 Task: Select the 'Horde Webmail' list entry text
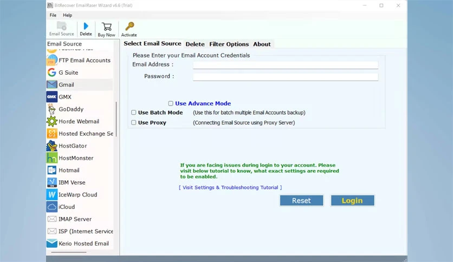pos(79,121)
